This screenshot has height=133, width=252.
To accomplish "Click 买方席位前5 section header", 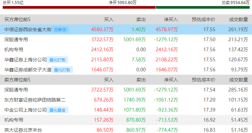I will pyautogui.click(x=17, y=19).
